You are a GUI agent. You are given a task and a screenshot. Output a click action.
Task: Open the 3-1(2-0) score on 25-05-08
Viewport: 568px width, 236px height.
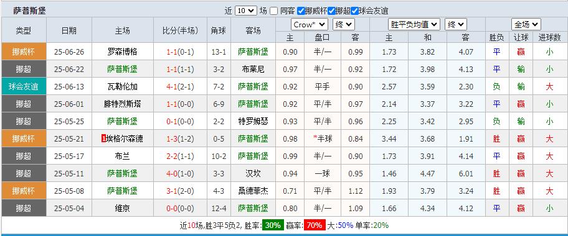(x=180, y=191)
